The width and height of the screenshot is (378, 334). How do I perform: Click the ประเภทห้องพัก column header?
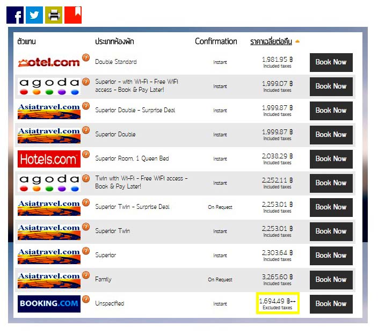[x=114, y=41]
